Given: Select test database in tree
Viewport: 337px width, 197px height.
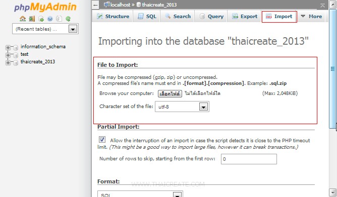Looking at the screenshot, I should 24,54.
